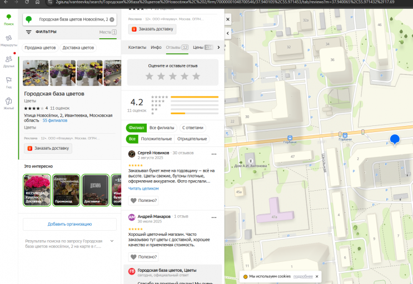Click Сергей Новиков avatar
413x284 pixels.
[132, 154]
